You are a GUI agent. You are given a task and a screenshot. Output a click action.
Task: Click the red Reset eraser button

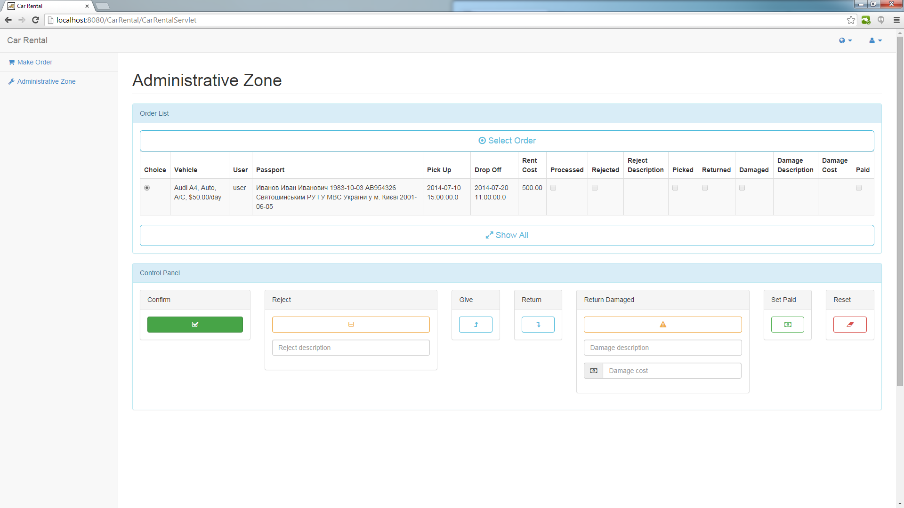(850, 325)
